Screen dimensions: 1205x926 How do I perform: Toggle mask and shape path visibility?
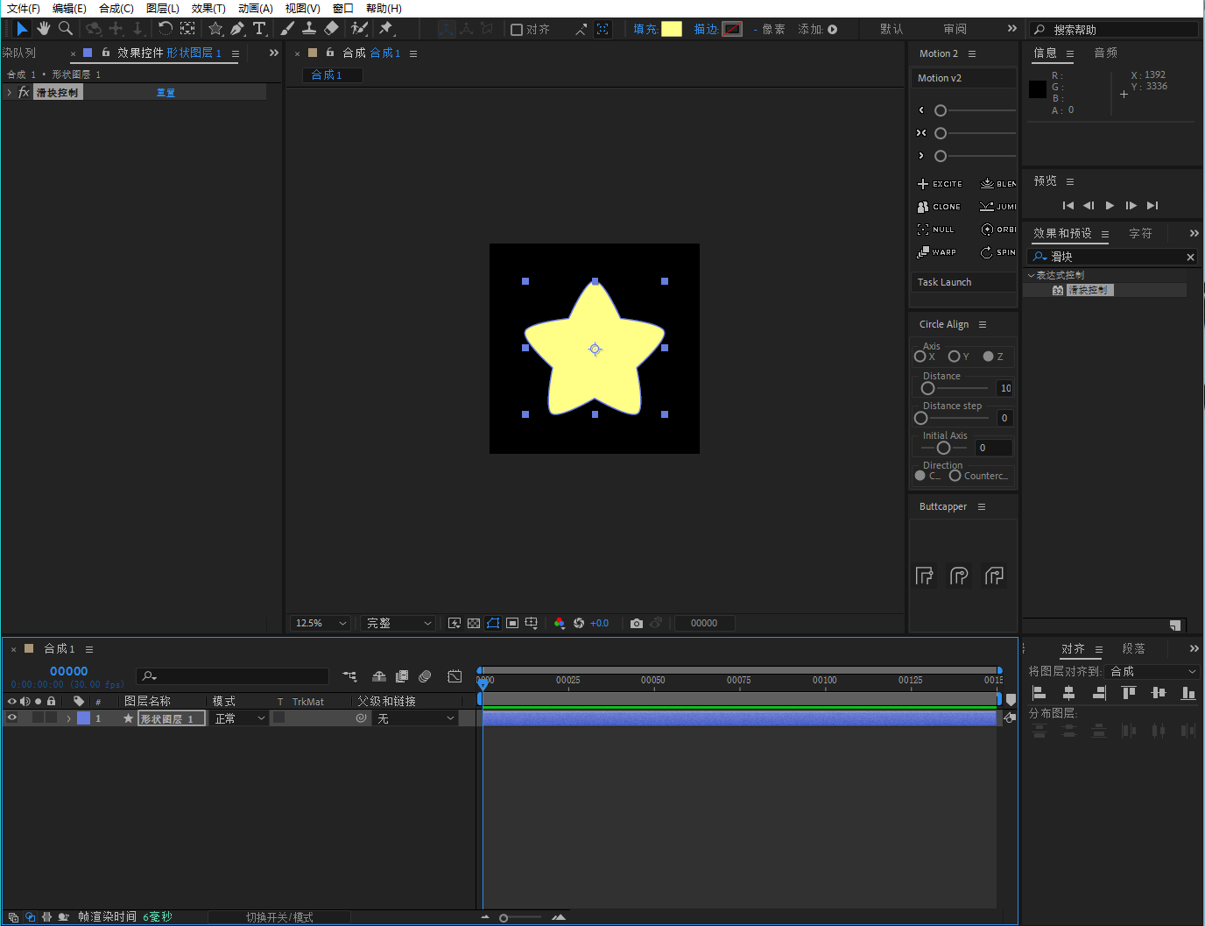pos(493,623)
